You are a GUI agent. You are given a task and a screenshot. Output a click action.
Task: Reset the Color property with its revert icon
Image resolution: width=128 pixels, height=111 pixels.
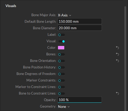click(x=117, y=48)
